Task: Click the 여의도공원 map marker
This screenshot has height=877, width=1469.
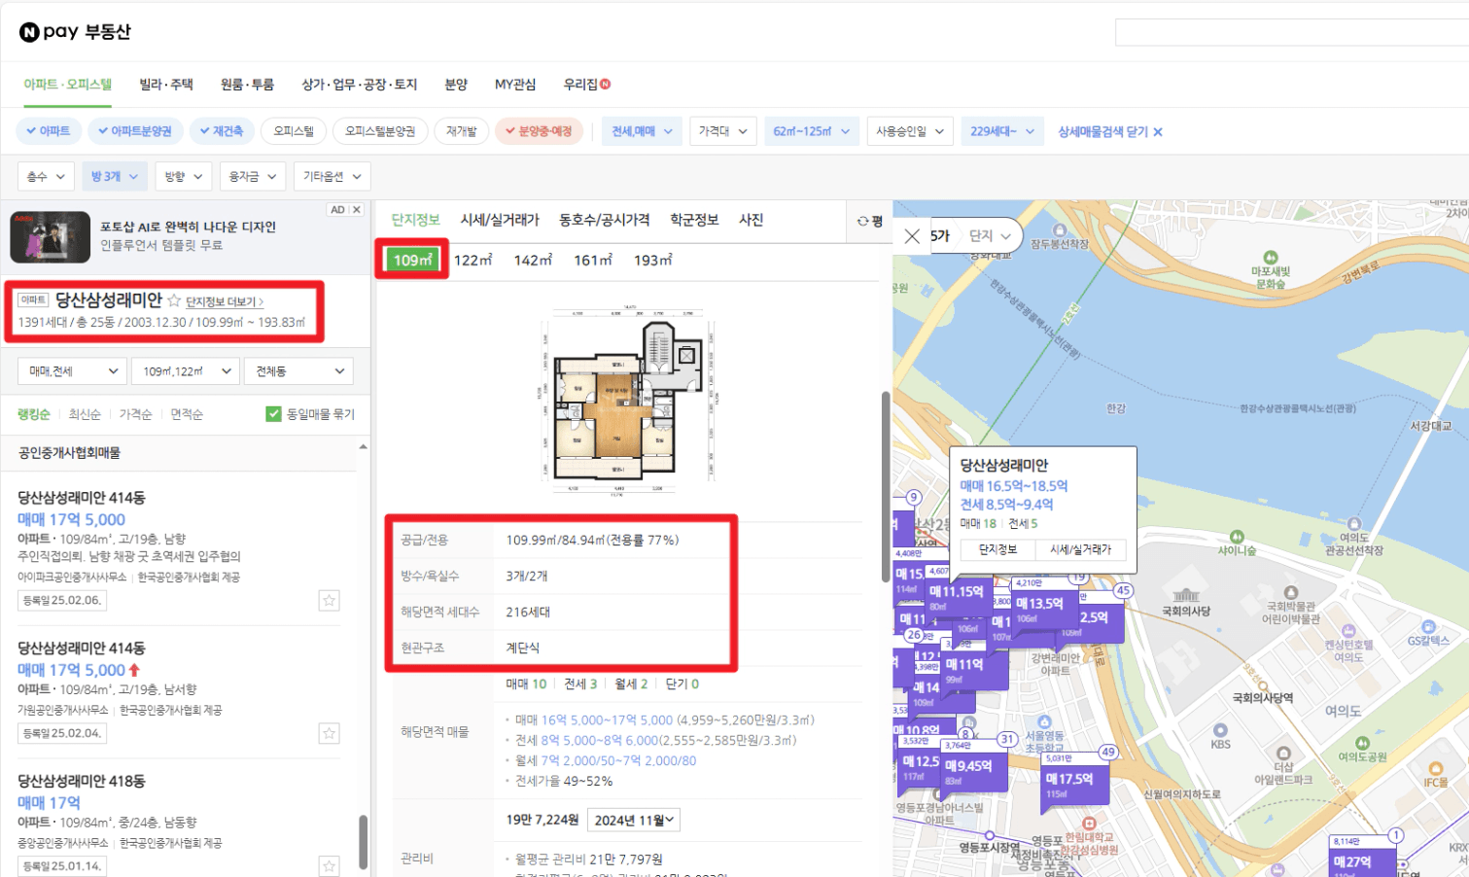Action: (1363, 743)
